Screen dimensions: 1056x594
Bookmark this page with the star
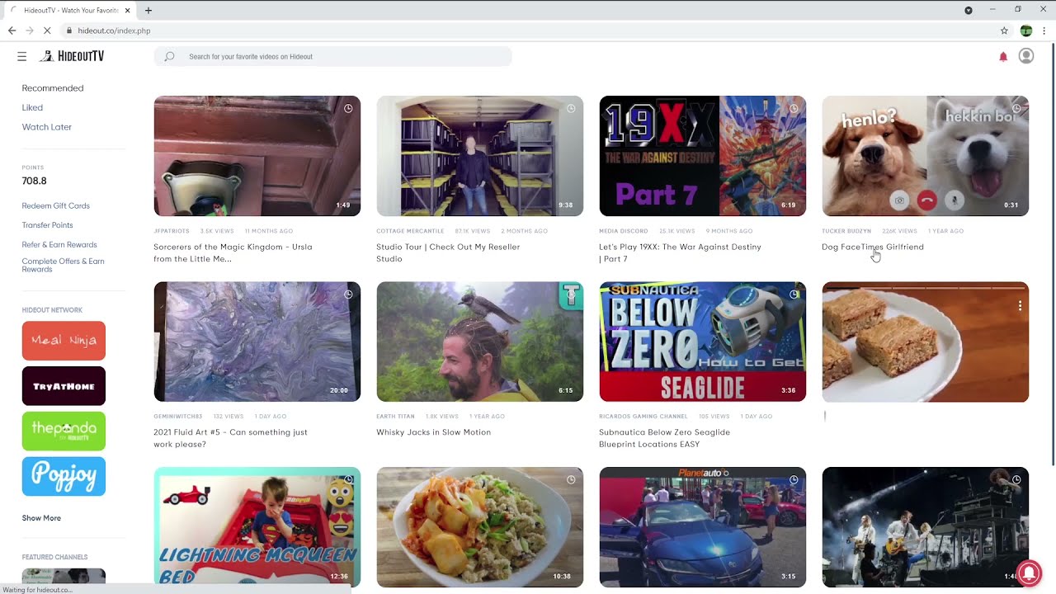click(x=1004, y=31)
